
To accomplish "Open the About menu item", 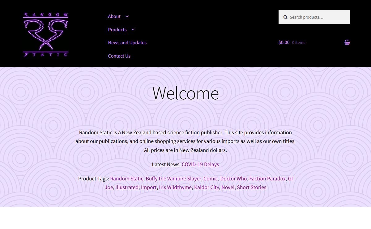I will 114,16.
